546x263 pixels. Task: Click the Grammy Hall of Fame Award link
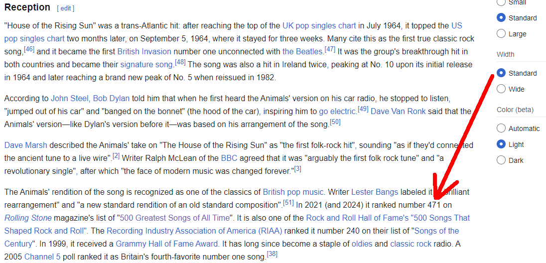click(167, 244)
